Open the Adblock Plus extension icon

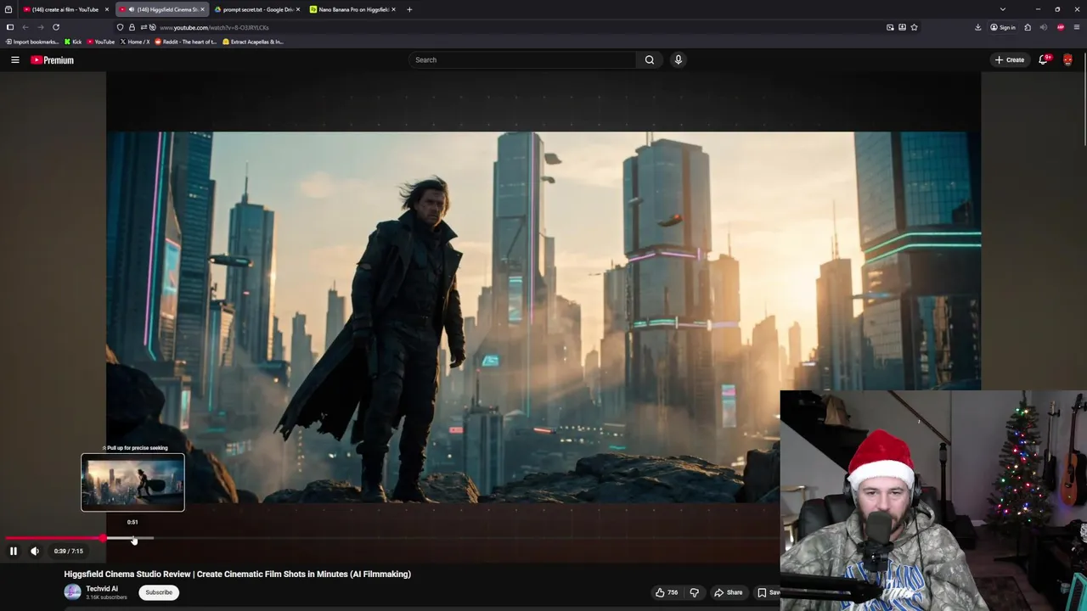(x=1061, y=27)
